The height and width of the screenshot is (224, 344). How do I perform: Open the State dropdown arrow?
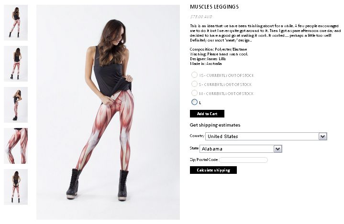(277, 149)
